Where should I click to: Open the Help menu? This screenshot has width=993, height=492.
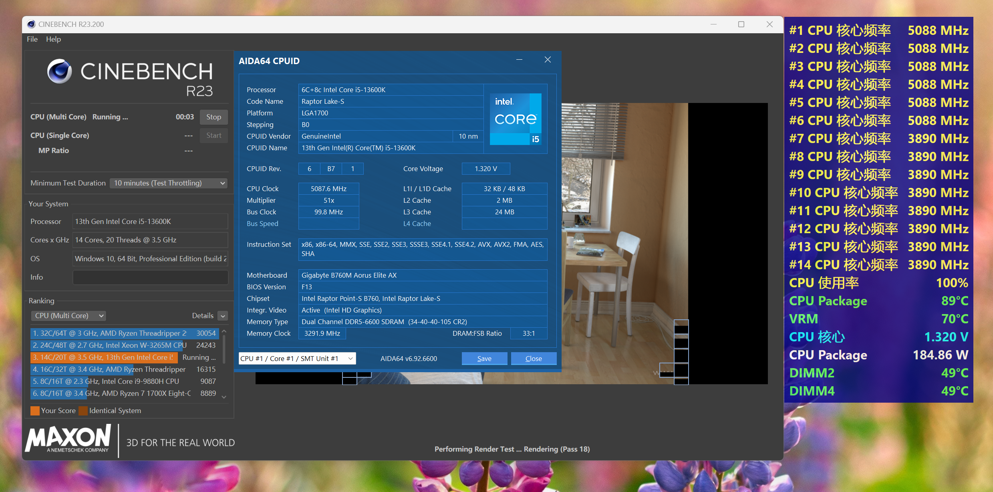[x=53, y=39]
